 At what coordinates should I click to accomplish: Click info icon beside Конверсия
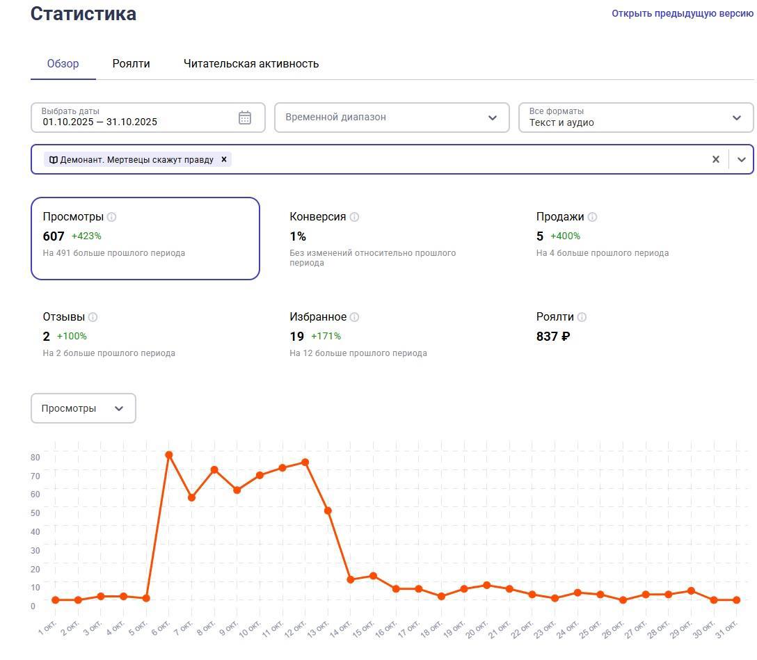click(x=354, y=217)
